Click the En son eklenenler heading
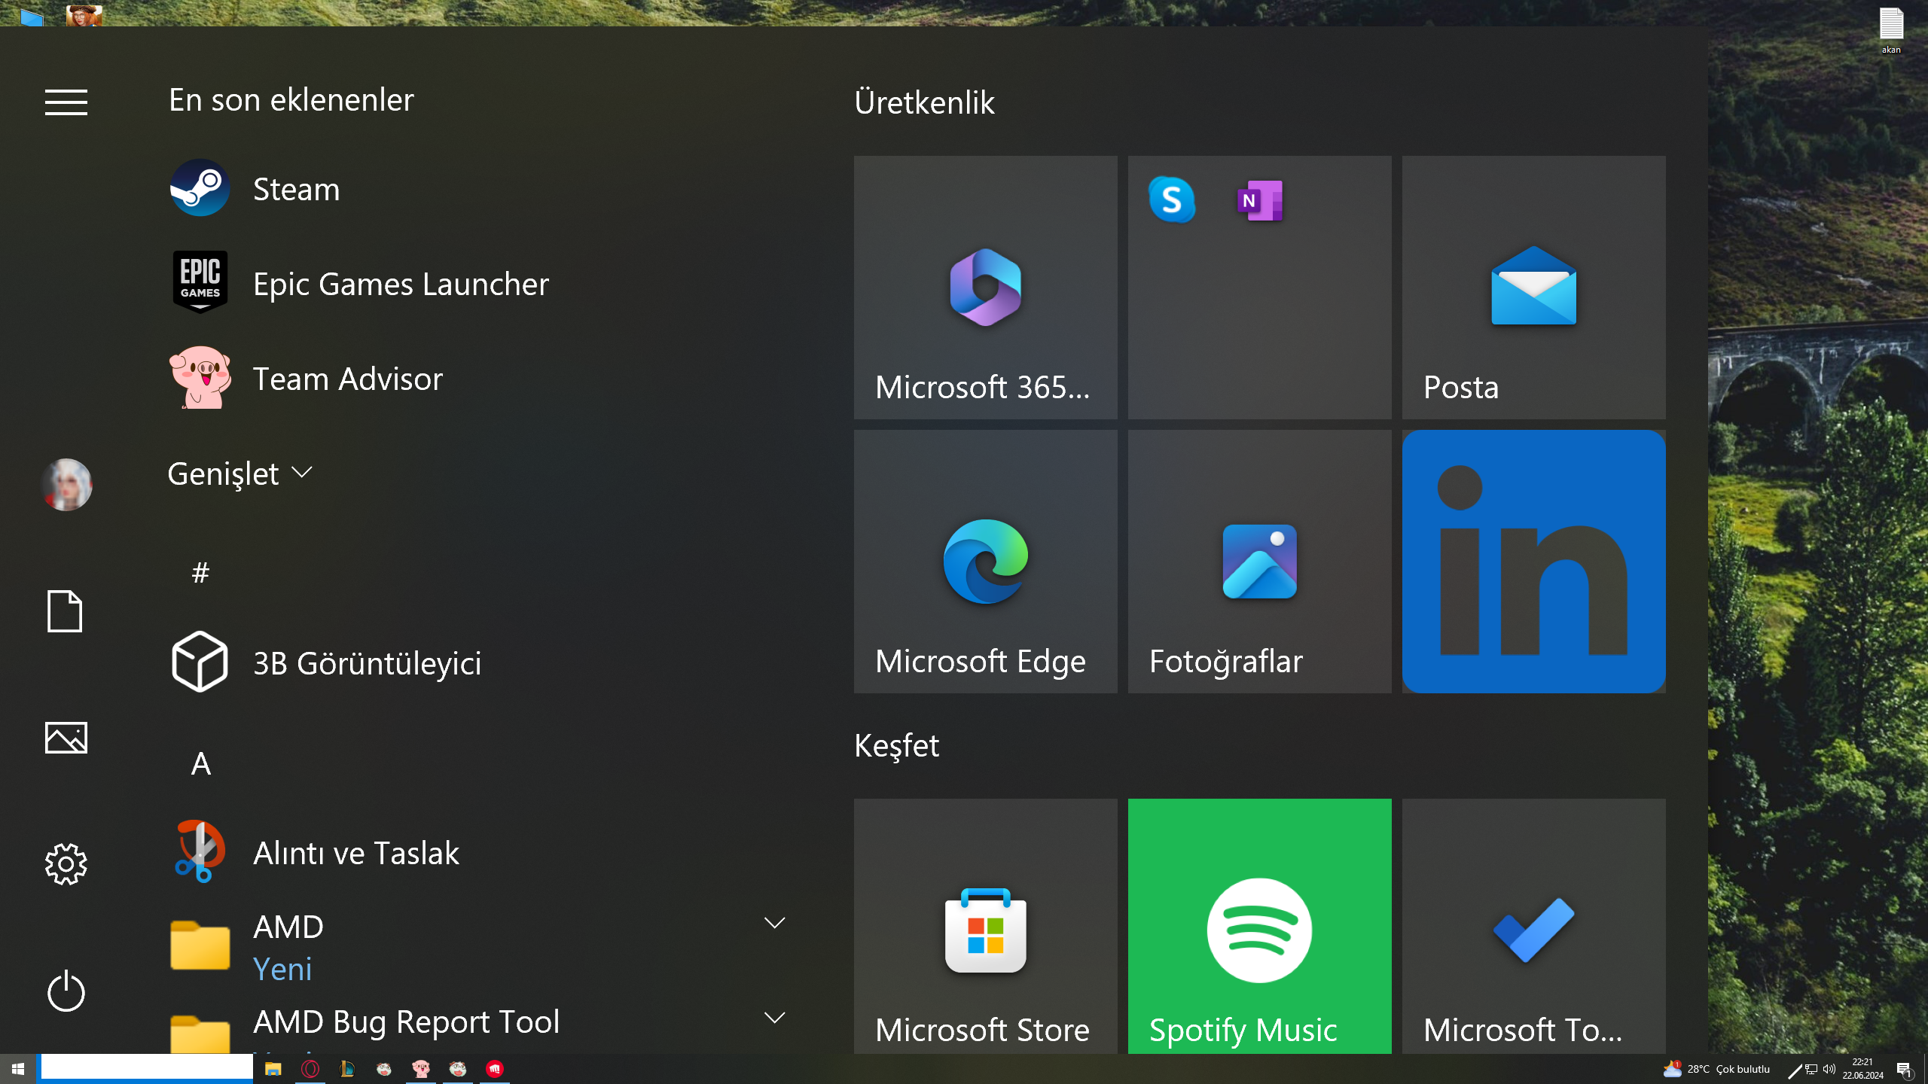The width and height of the screenshot is (1928, 1084). tap(291, 99)
